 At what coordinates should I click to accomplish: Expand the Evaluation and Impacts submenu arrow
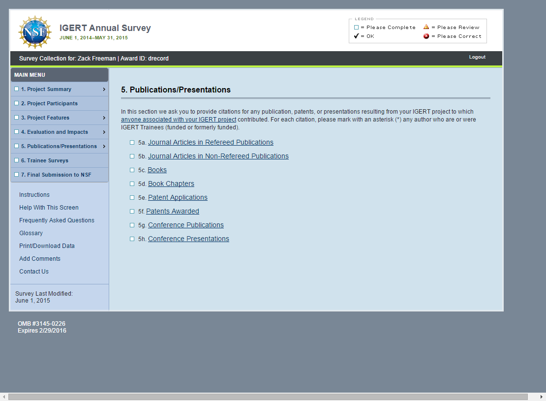click(x=104, y=132)
